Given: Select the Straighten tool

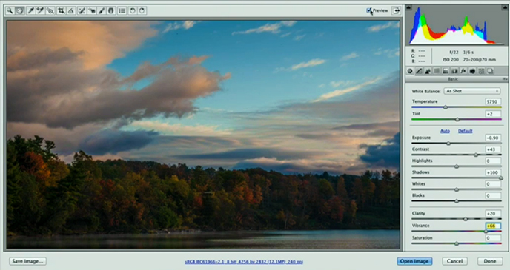Looking at the screenshot, I should pos(71,10).
